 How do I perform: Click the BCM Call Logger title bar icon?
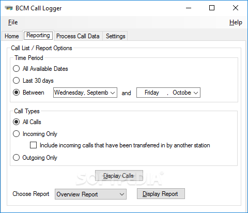[x=9, y=8]
